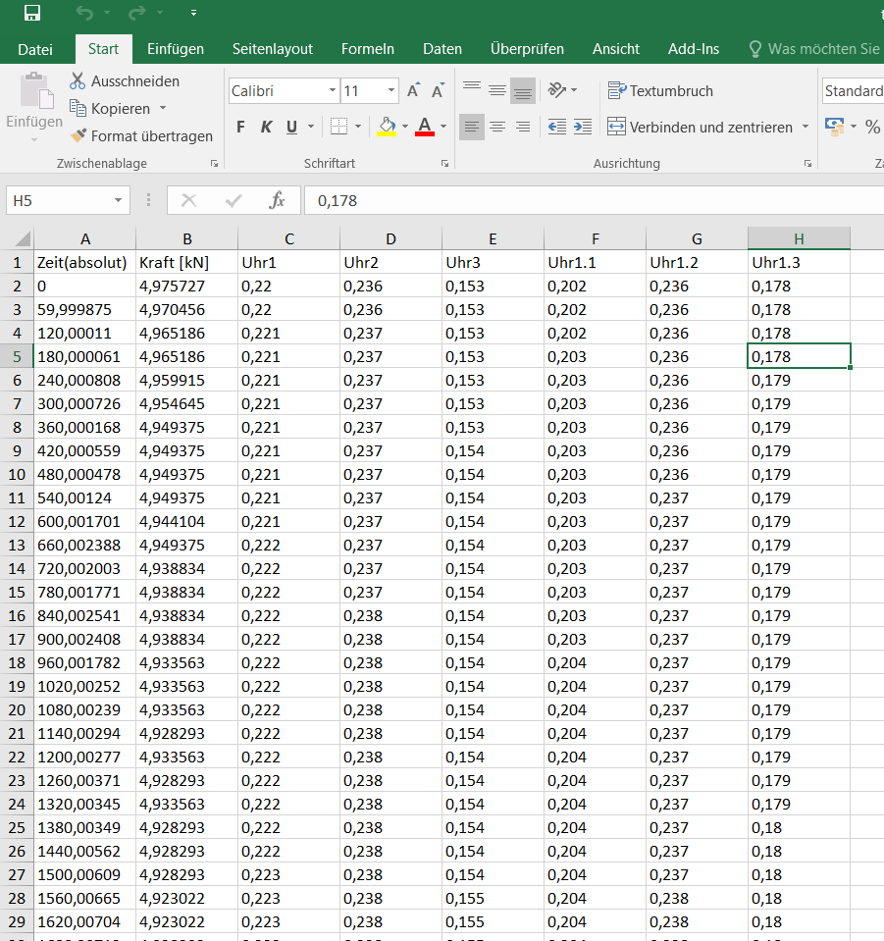Image resolution: width=884 pixels, height=941 pixels.
Task: Click the insert function fx icon
Action: [x=277, y=200]
